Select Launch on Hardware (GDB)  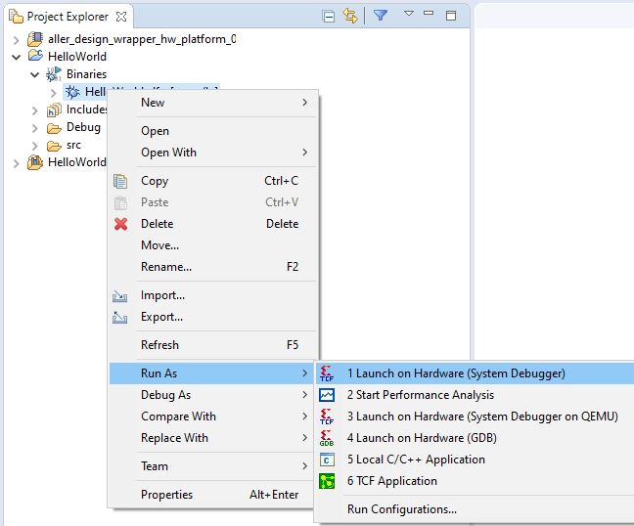pyautogui.click(x=422, y=438)
